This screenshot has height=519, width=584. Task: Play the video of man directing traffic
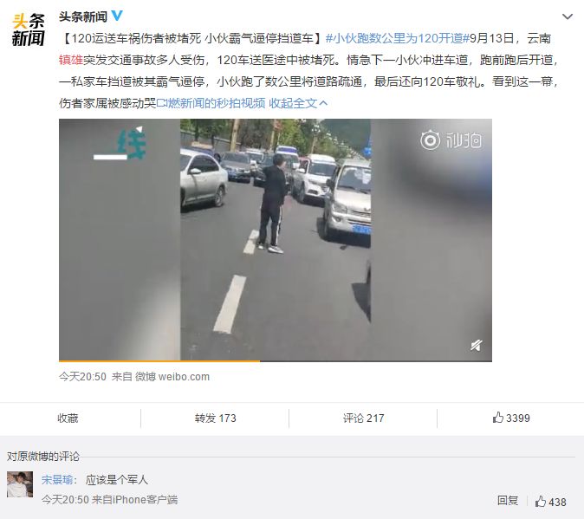click(x=276, y=239)
